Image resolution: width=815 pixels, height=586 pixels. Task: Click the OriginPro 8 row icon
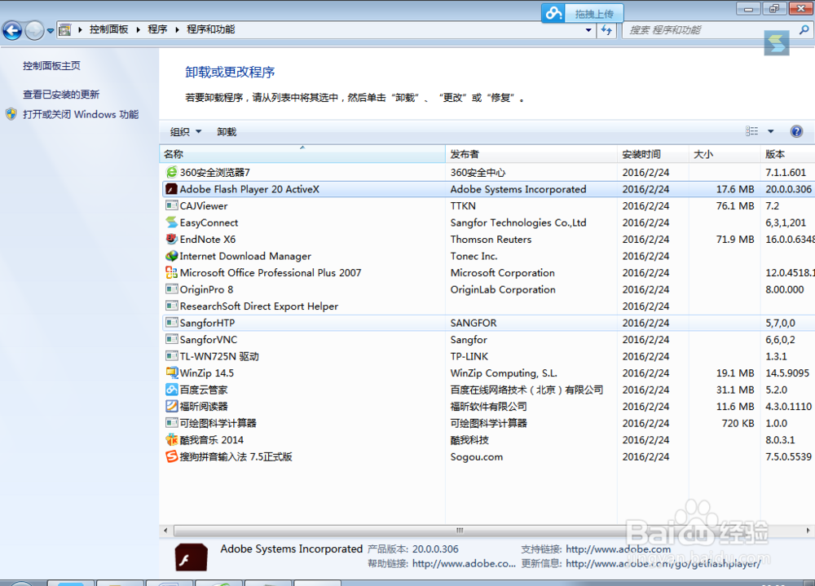click(171, 289)
